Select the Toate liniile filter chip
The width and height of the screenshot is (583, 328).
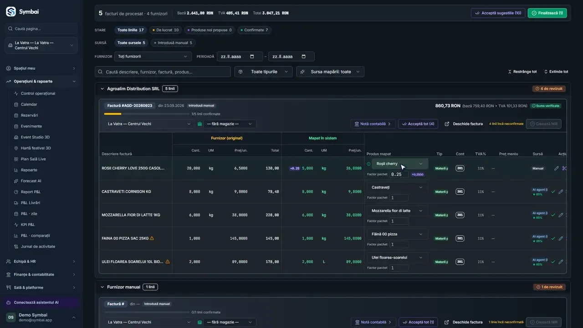pos(130,30)
